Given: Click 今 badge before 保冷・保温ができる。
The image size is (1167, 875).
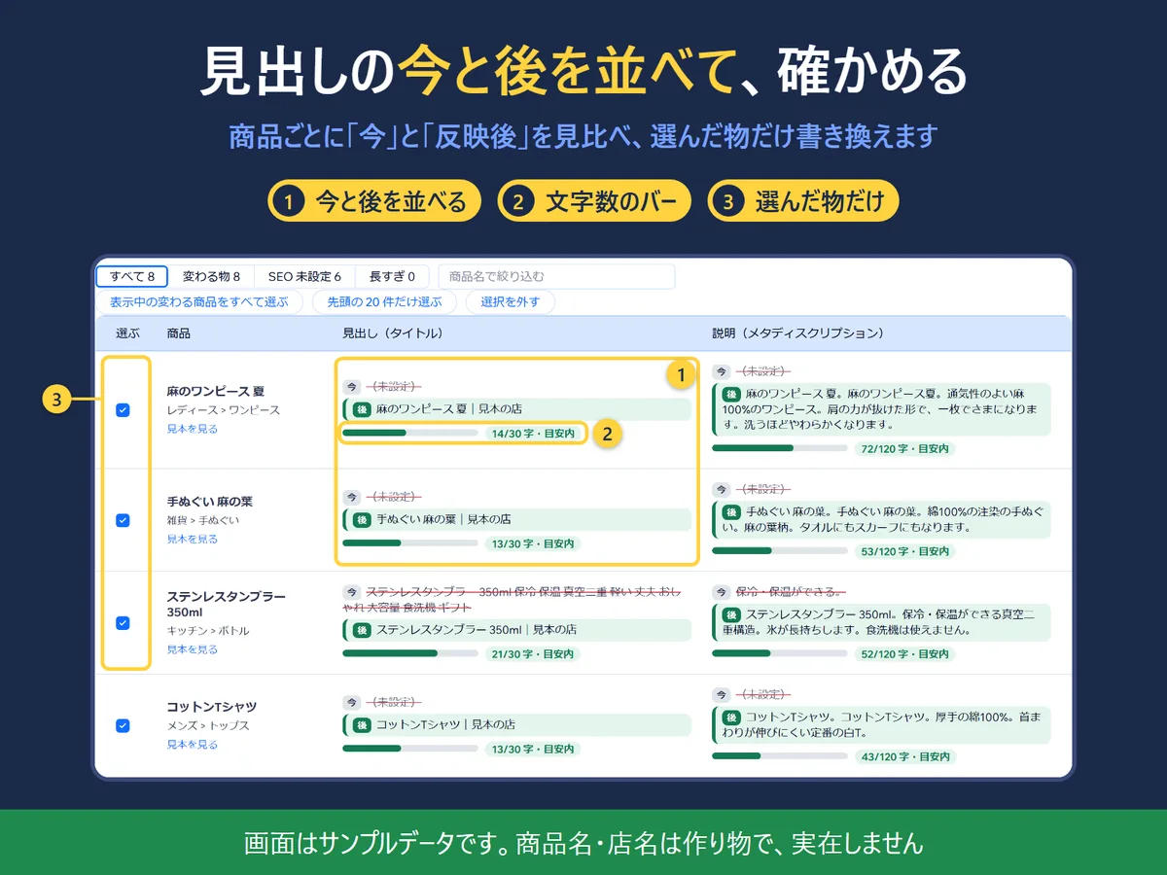Looking at the screenshot, I should point(721,591).
